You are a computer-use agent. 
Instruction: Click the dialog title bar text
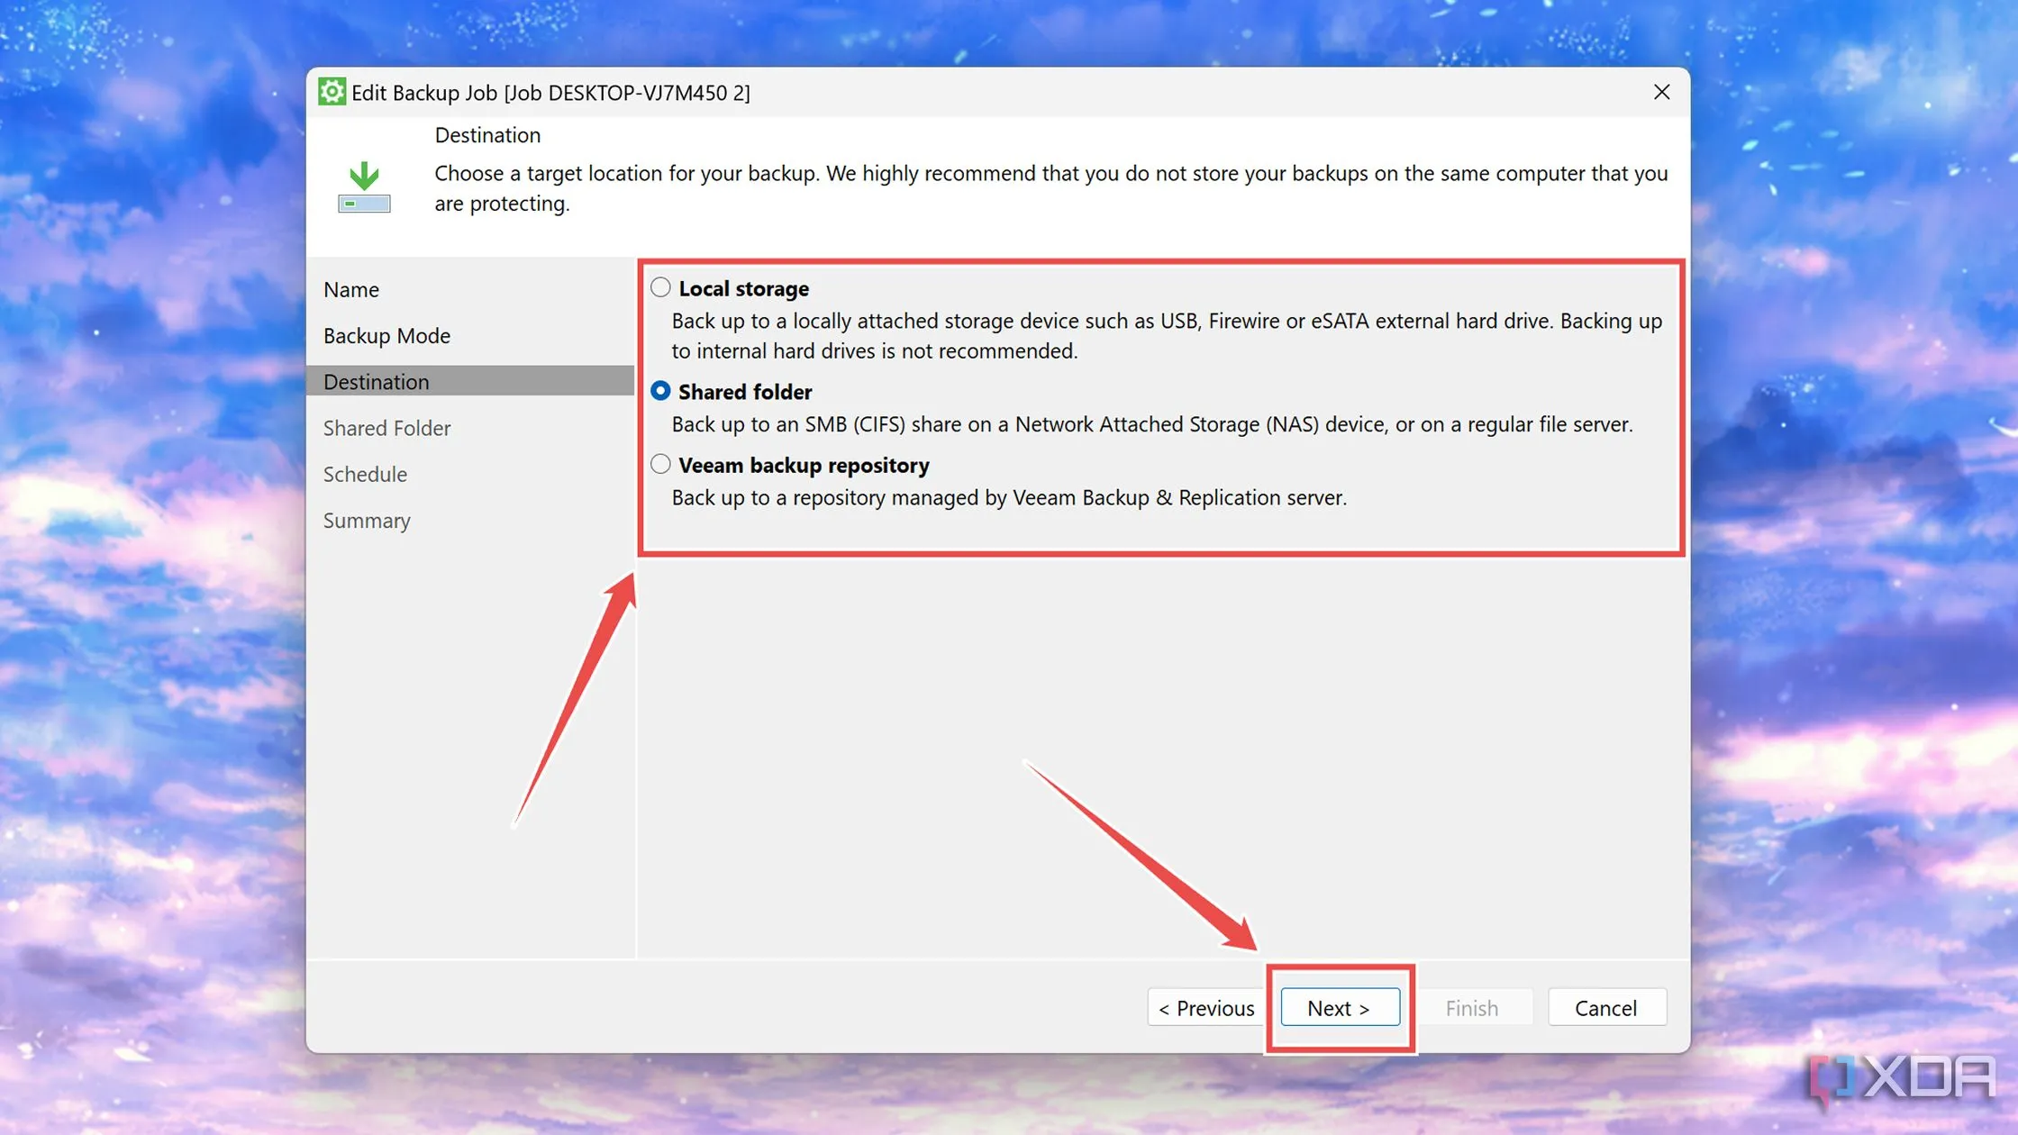[550, 92]
